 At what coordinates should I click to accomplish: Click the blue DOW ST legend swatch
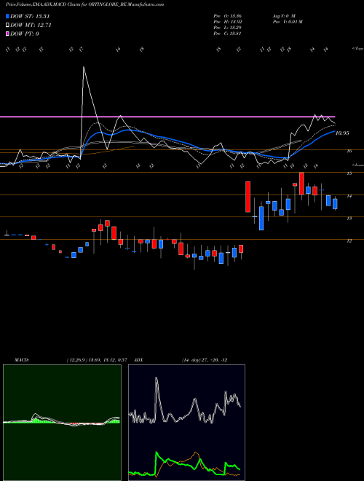click(x=7, y=16)
